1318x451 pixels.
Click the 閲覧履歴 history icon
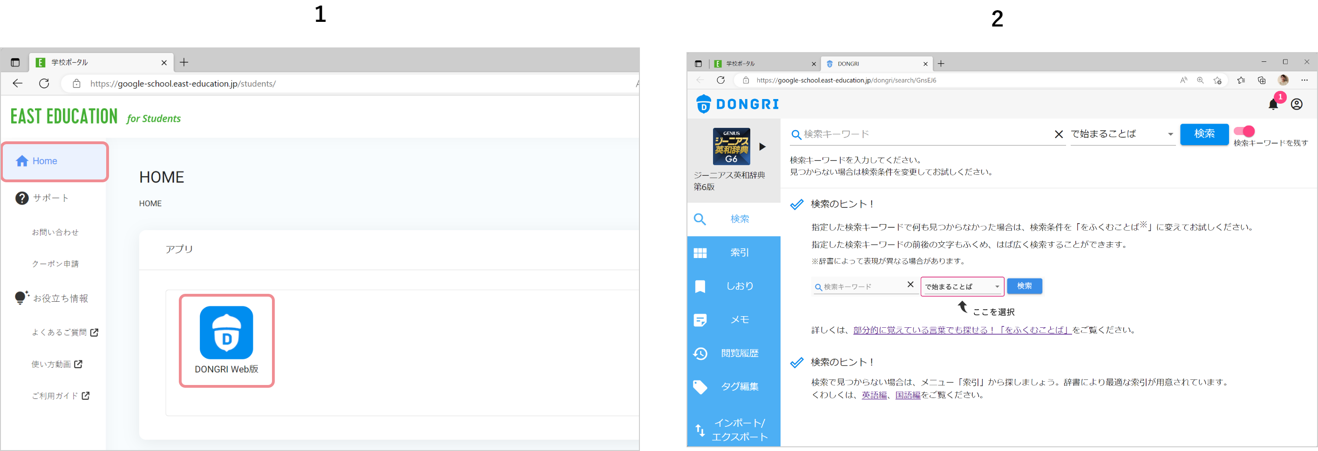coord(700,353)
